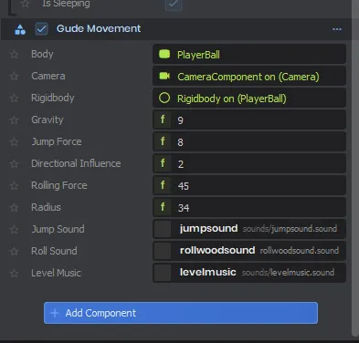Screen dimensions: 359x343
Task: Click the green camera icon in Camera field
Action: point(164,76)
